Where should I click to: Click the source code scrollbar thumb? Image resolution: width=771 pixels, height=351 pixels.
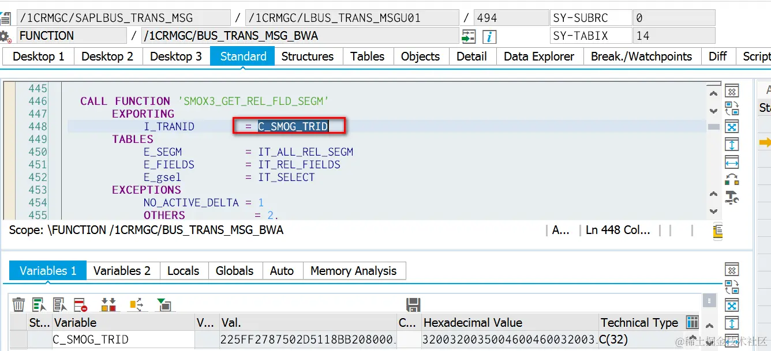[x=714, y=127]
